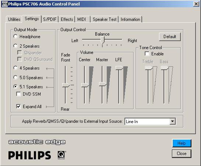Click the Close button

tap(181, 154)
